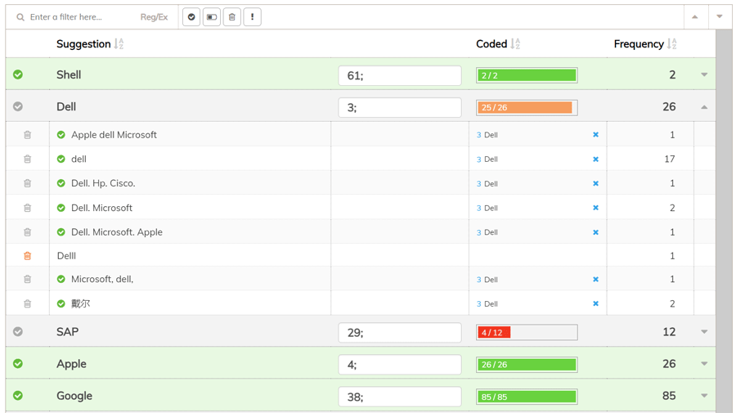Click frequency value 17 in the dell row
This screenshot has height=413, width=736.
coord(669,159)
